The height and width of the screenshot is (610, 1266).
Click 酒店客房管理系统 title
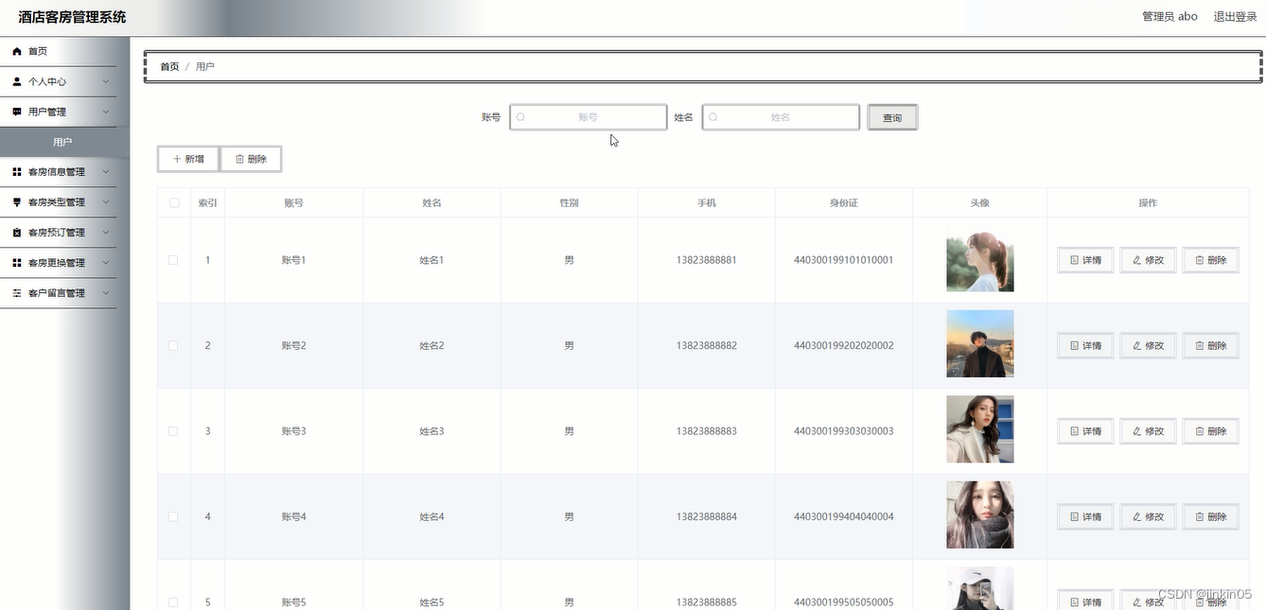[x=72, y=17]
